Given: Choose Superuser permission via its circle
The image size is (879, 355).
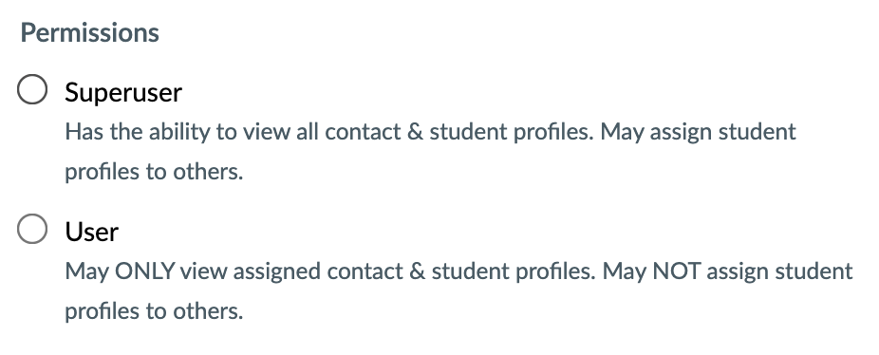Looking at the screenshot, I should (x=32, y=89).
